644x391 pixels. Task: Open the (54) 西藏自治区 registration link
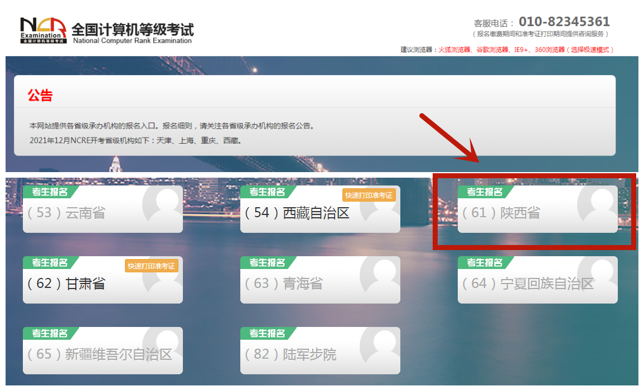tap(297, 213)
